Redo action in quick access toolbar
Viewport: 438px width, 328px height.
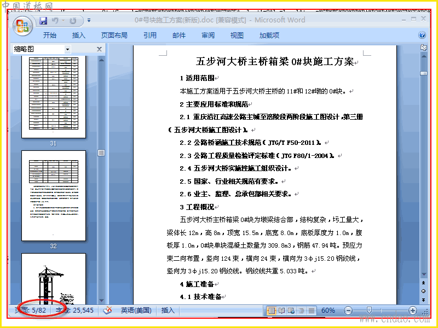(73, 21)
